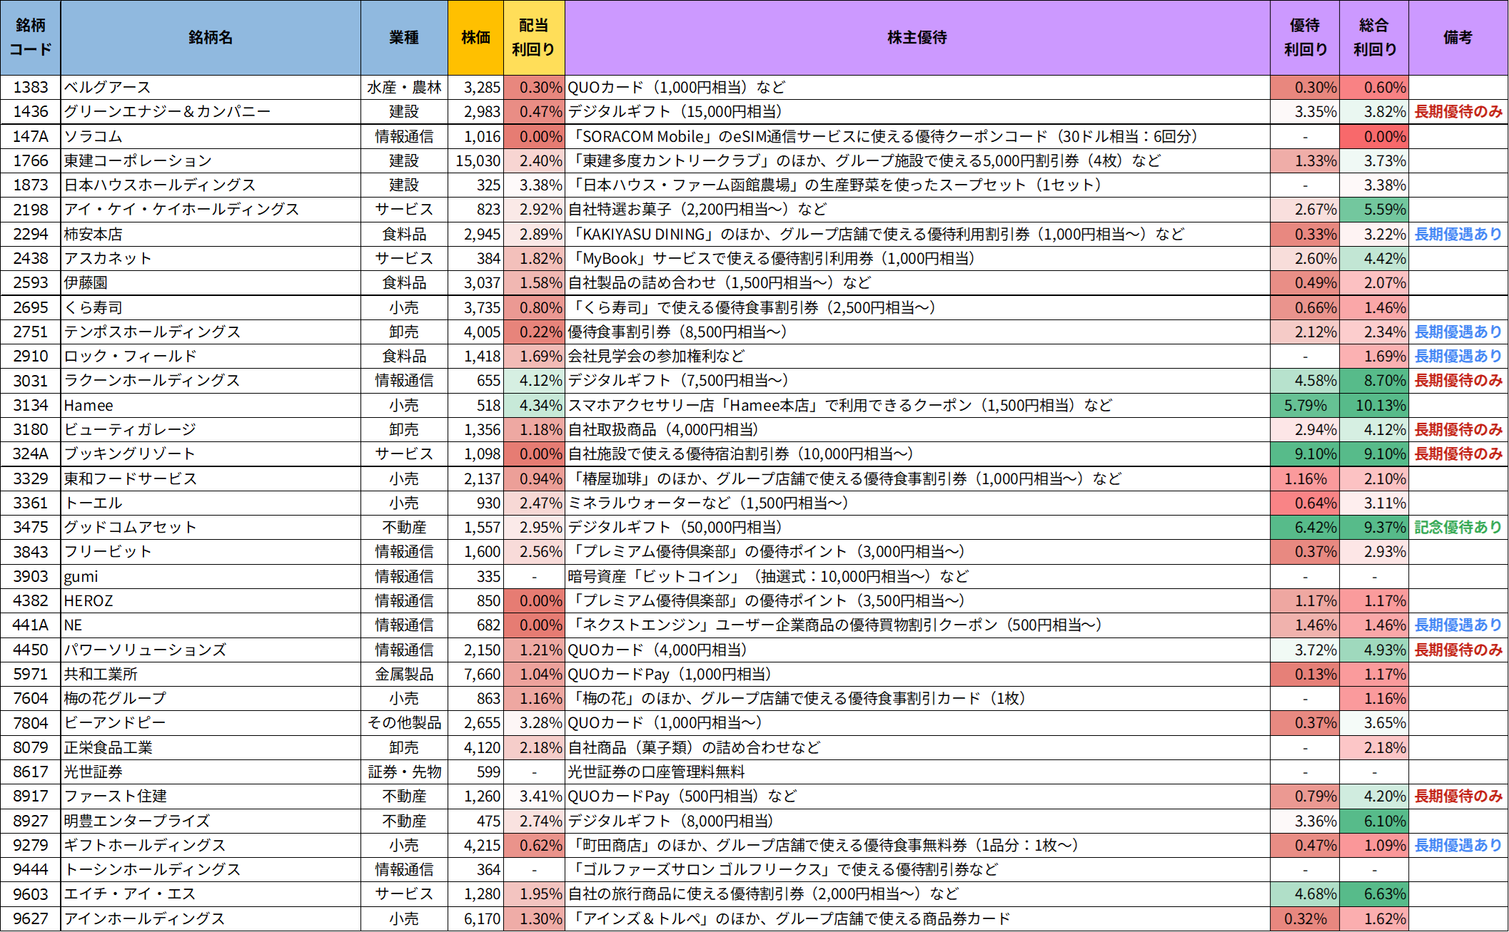Click the 銘柄コード column header
Viewport: 1509px width, 932px height.
point(31,37)
